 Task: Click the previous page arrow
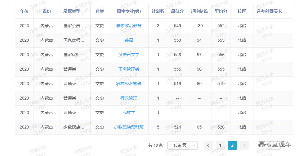pyautogui.click(x=208, y=145)
